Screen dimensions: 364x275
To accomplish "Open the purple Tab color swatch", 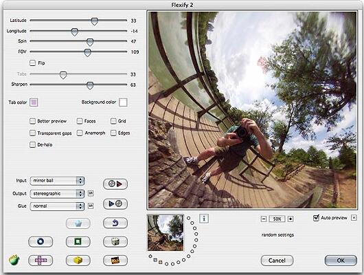I will (x=34, y=102).
